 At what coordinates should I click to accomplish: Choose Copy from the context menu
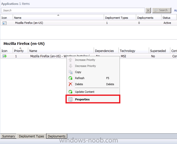point(93,72)
